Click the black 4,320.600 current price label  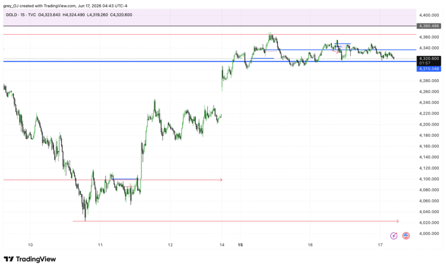[x=429, y=59]
